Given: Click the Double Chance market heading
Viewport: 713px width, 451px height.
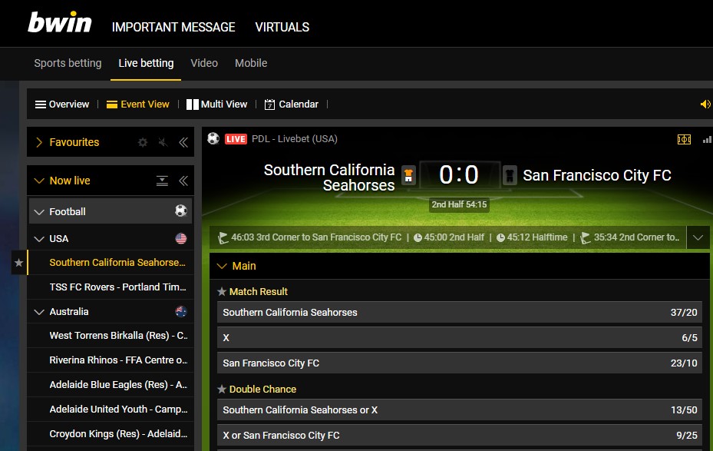Looking at the screenshot, I should tap(262, 389).
